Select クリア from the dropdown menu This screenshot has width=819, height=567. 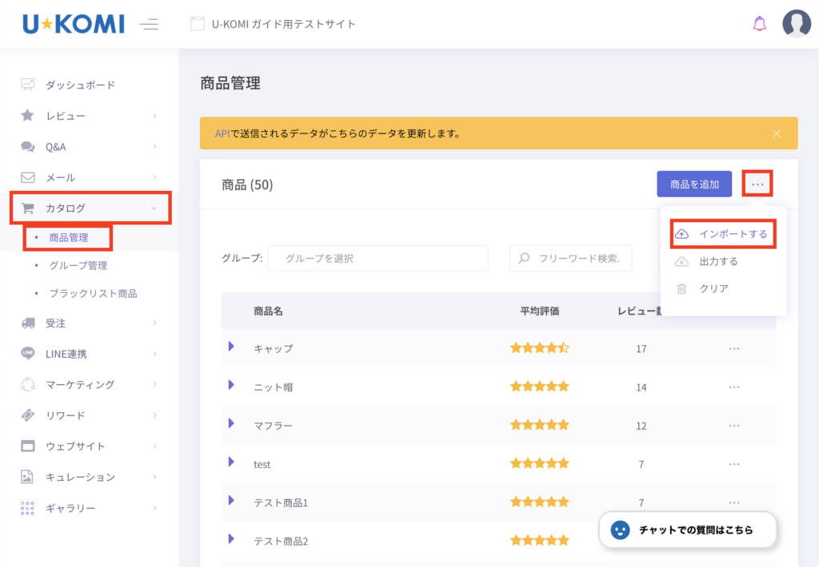click(x=713, y=288)
